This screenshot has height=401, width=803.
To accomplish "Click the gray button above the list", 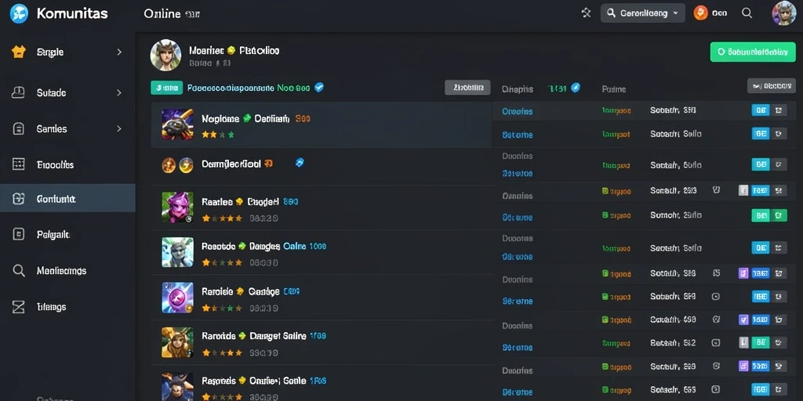I will pos(467,88).
